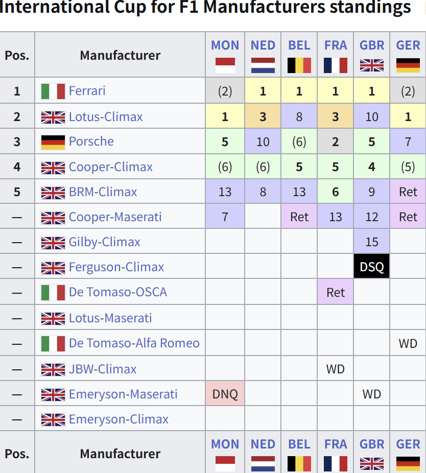426x473 pixels.
Task: Open the Cooper-Maserati link
Action: pyautogui.click(x=115, y=217)
